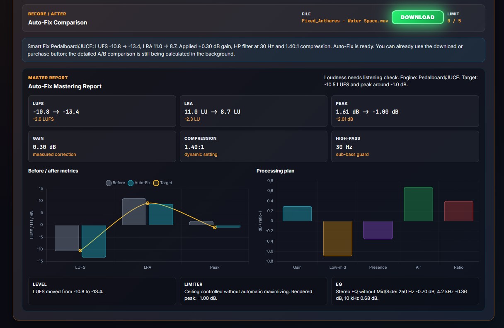Image resolution: width=504 pixels, height=328 pixels.
Task: Click the Target point above LRA
Action: pos(148,203)
